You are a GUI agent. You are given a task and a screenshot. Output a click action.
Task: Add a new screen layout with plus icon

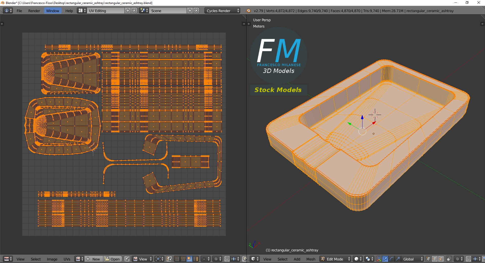[x=128, y=11]
